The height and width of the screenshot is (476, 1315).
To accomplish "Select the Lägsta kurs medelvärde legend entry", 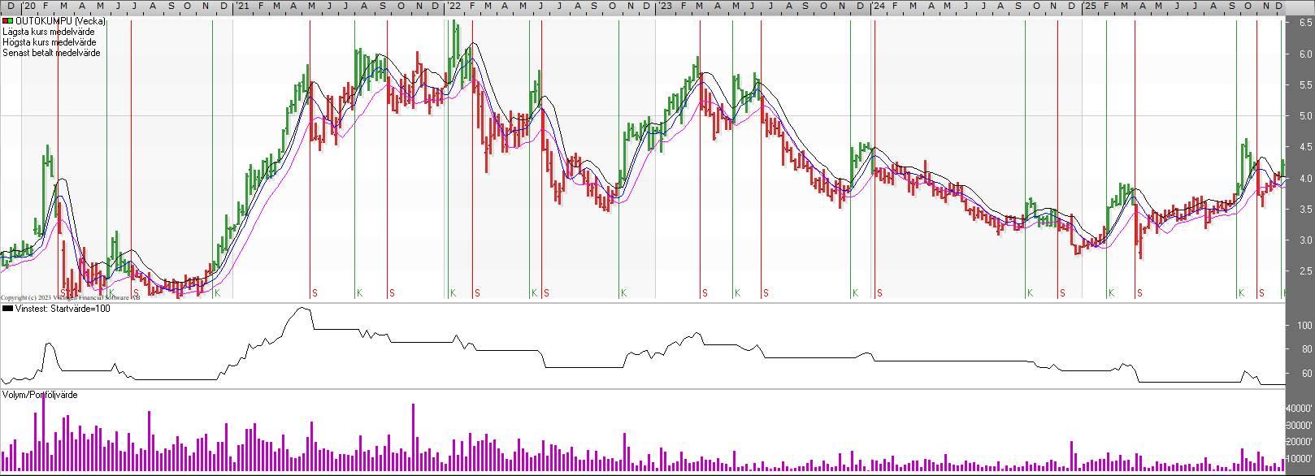I will [x=49, y=32].
